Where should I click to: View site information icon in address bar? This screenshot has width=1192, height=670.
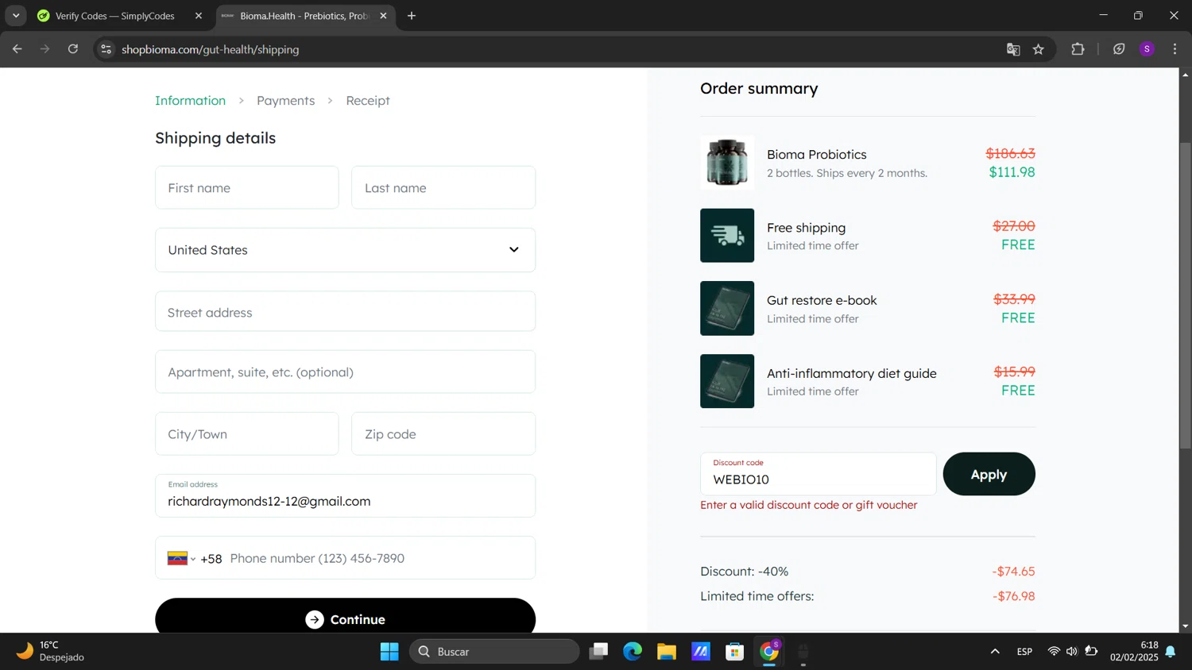(106, 49)
